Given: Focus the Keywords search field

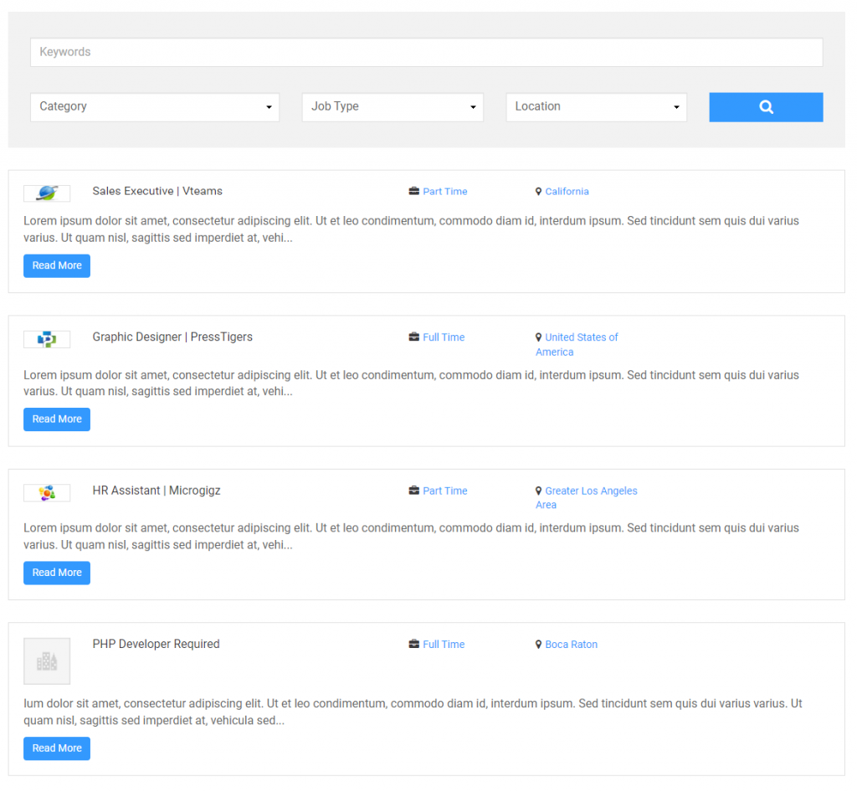Looking at the screenshot, I should click(426, 52).
